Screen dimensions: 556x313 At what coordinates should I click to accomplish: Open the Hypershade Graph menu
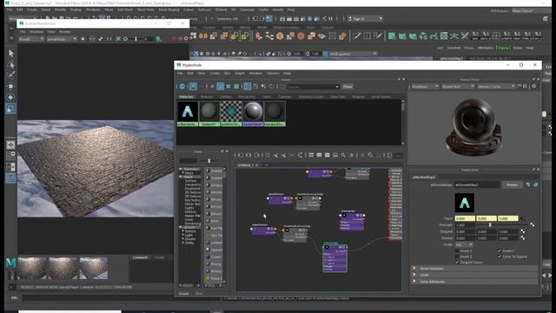click(x=240, y=73)
